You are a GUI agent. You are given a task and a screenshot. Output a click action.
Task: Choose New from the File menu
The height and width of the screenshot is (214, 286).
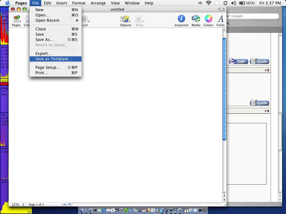[x=56, y=10]
